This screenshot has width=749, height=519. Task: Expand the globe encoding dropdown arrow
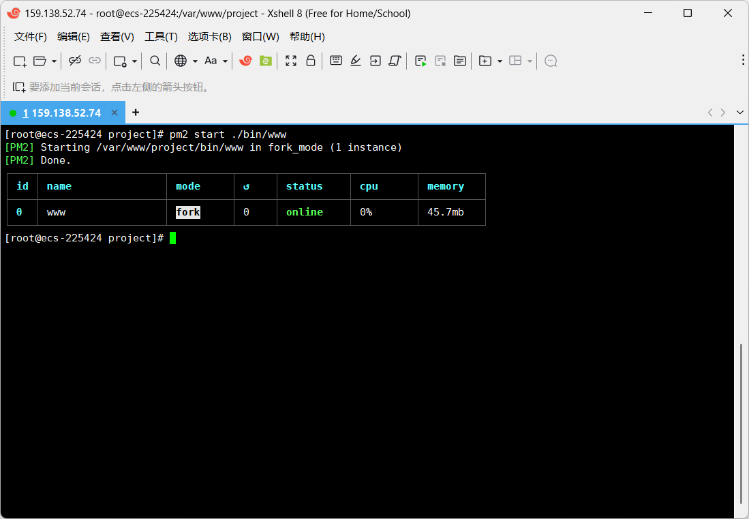pyautogui.click(x=195, y=61)
